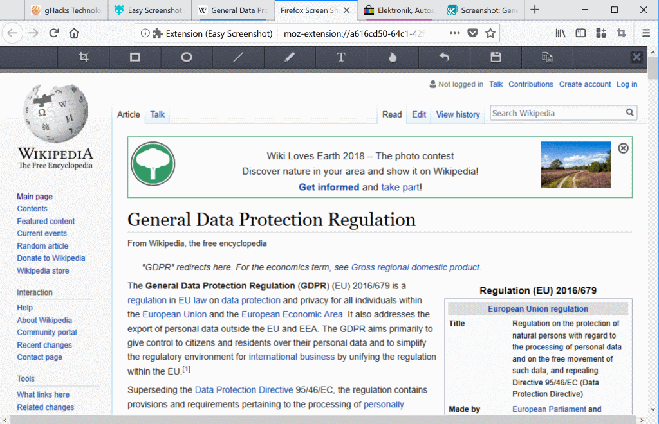Open Contributions link at top

531,84
